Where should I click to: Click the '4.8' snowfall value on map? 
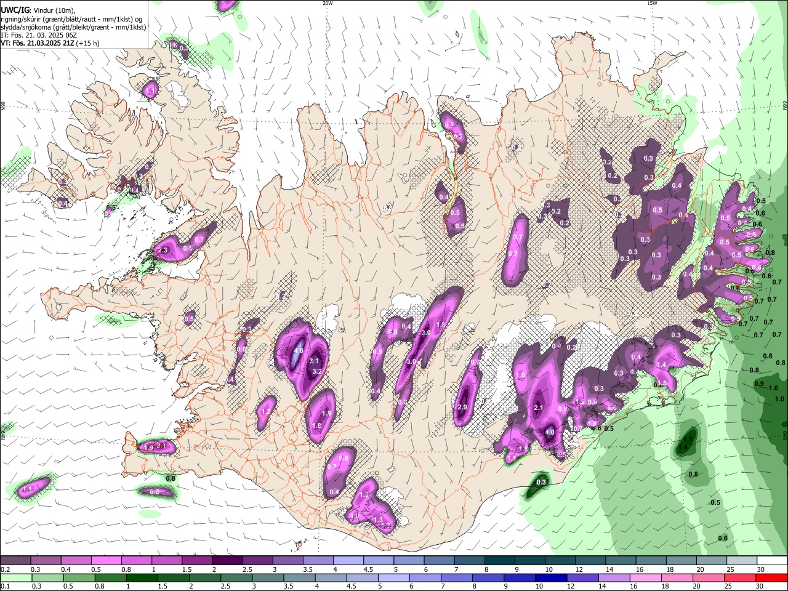point(299,350)
